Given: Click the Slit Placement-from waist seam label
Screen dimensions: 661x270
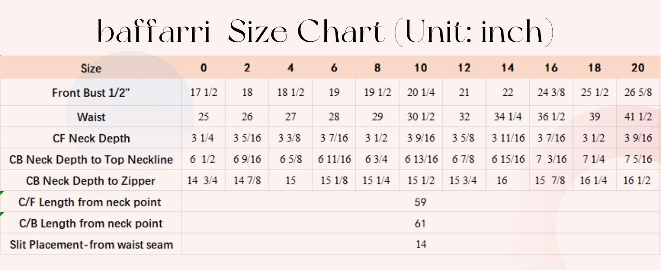Looking at the screenshot, I should [x=91, y=245].
